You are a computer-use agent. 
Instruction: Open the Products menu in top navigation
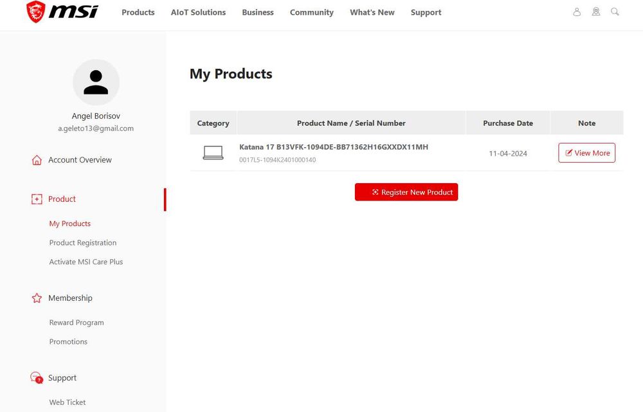pyautogui.click(x=138, y=12)
